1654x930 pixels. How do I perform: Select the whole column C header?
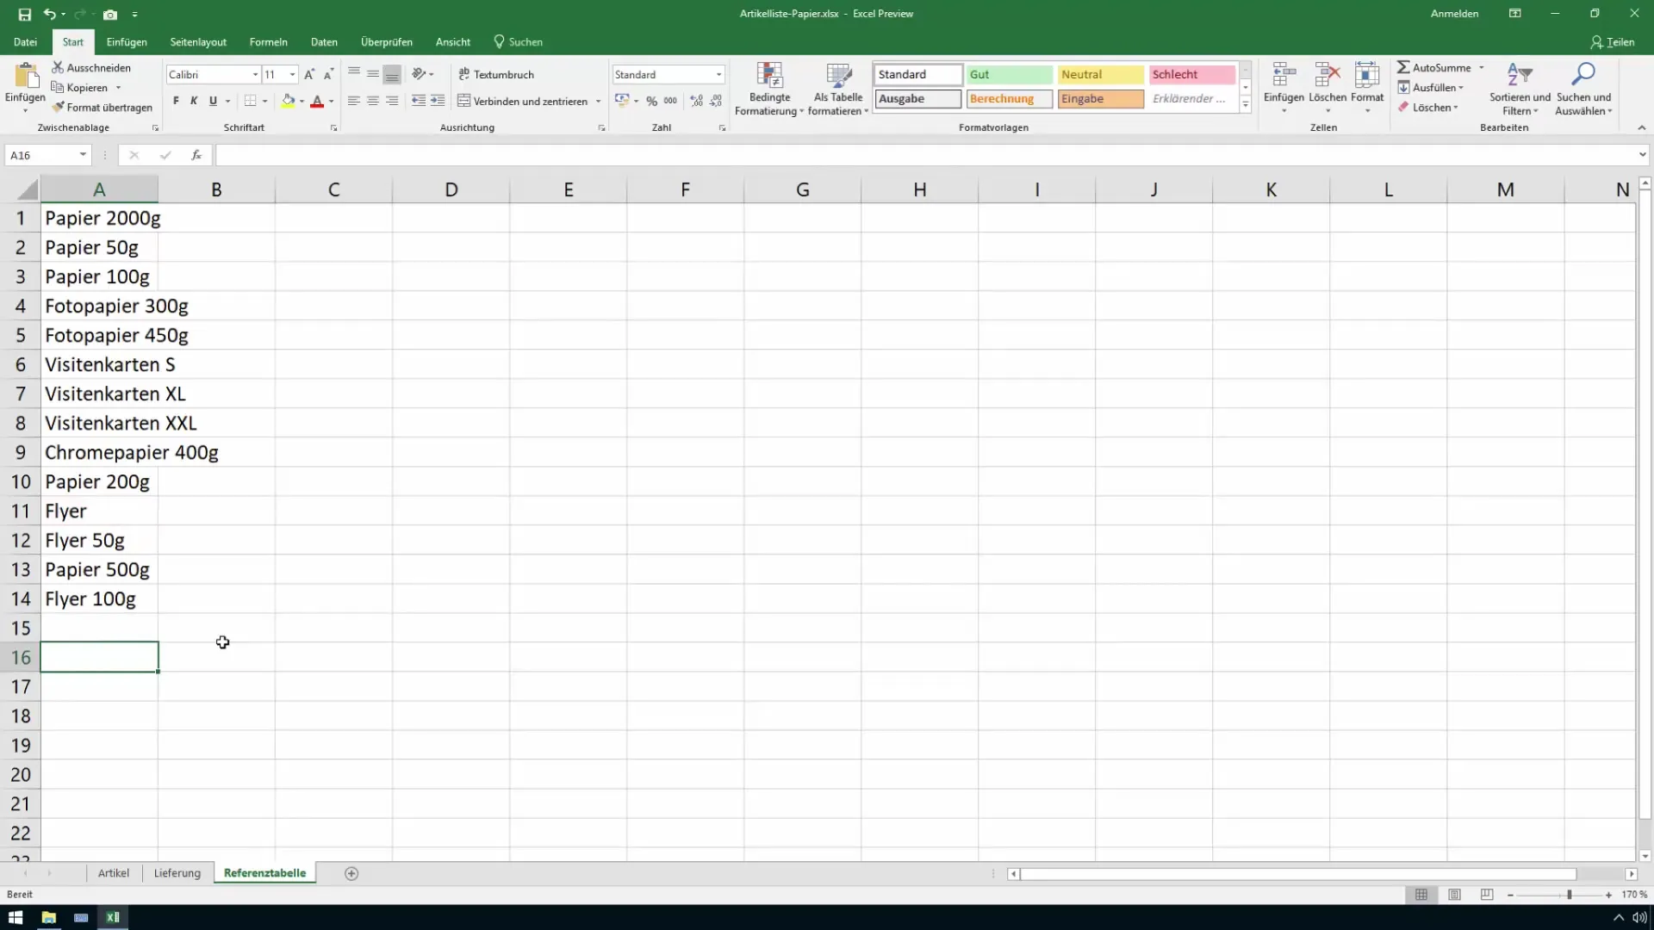333,189
